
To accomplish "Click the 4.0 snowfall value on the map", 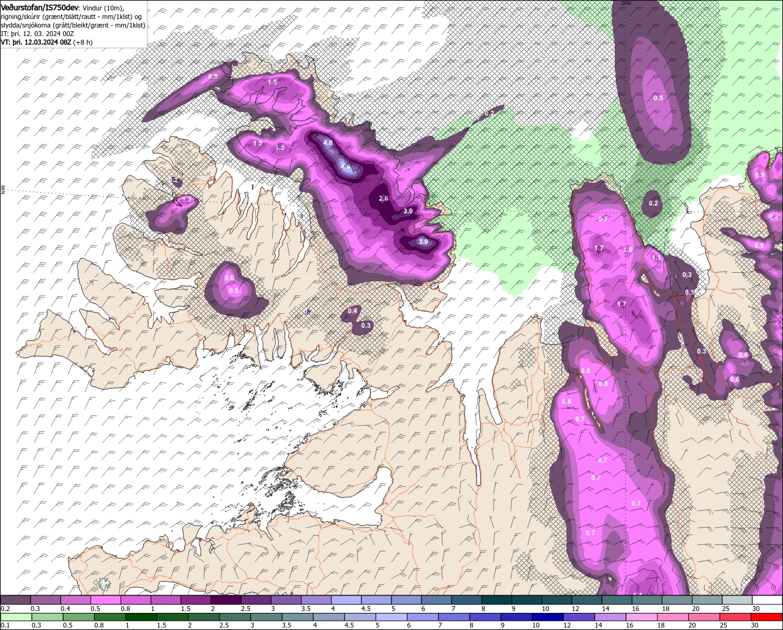I will 328,143.
